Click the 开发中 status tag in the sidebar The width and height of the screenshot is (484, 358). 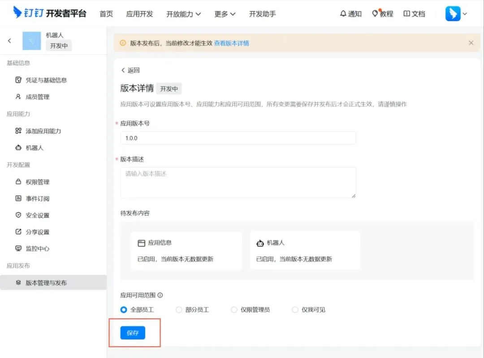click(59, 46)
